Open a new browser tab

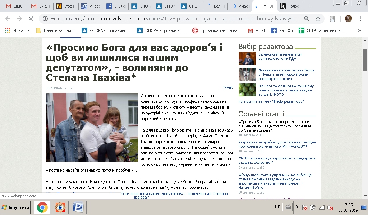pyautogui.click(x=310, y=6)
